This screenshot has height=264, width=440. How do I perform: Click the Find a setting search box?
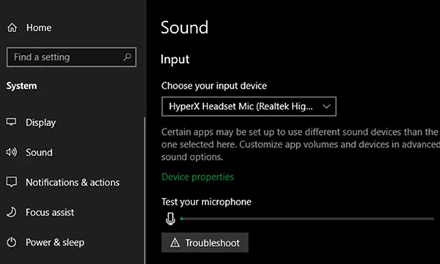(x=72, y=57)
